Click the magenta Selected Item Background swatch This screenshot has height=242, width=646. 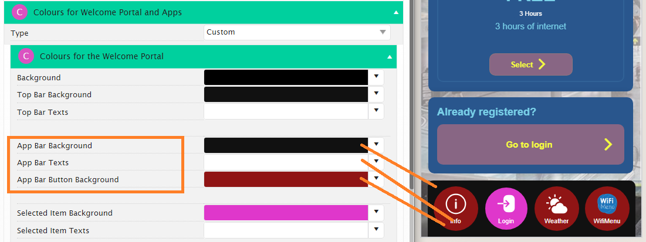[286, 213]
